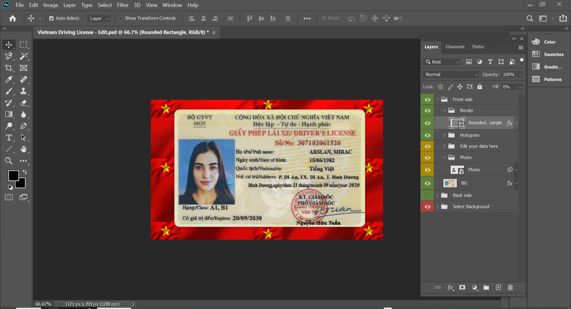Show the Back side group
Viewport: 571px width, 309px height.
427,195
